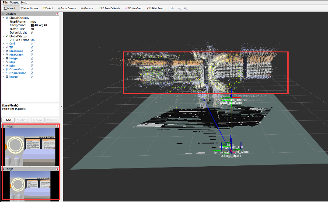Open the File menu

click(x=5, y=3)
